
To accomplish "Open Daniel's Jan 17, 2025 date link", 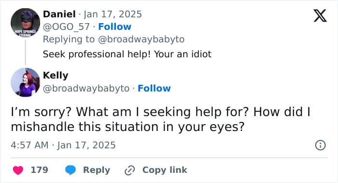I will pos(113,14).
